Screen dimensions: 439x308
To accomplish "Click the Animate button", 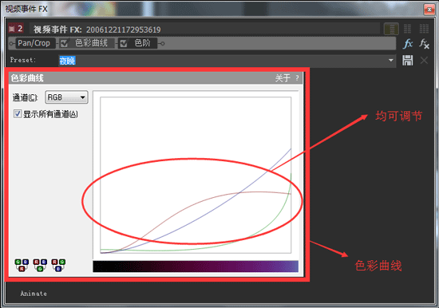I will coord(34,294).
